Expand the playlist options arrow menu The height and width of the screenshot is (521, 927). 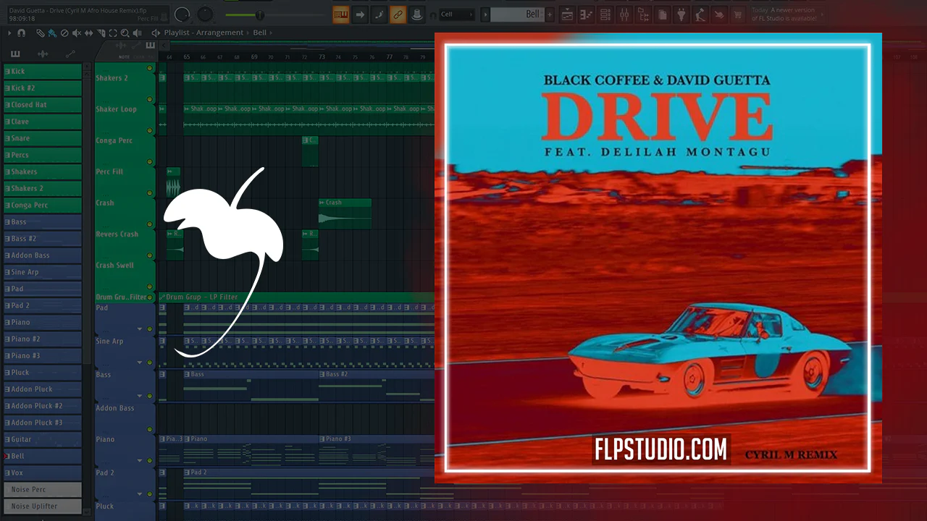click(x=9, y=33)
